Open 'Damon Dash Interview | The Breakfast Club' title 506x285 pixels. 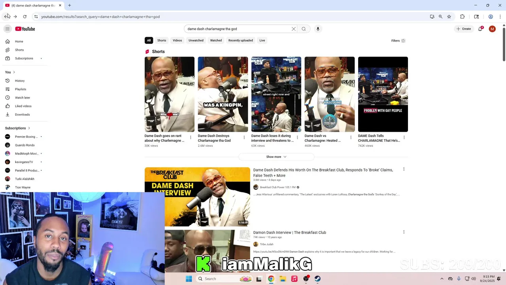click(x=290, y=232)
